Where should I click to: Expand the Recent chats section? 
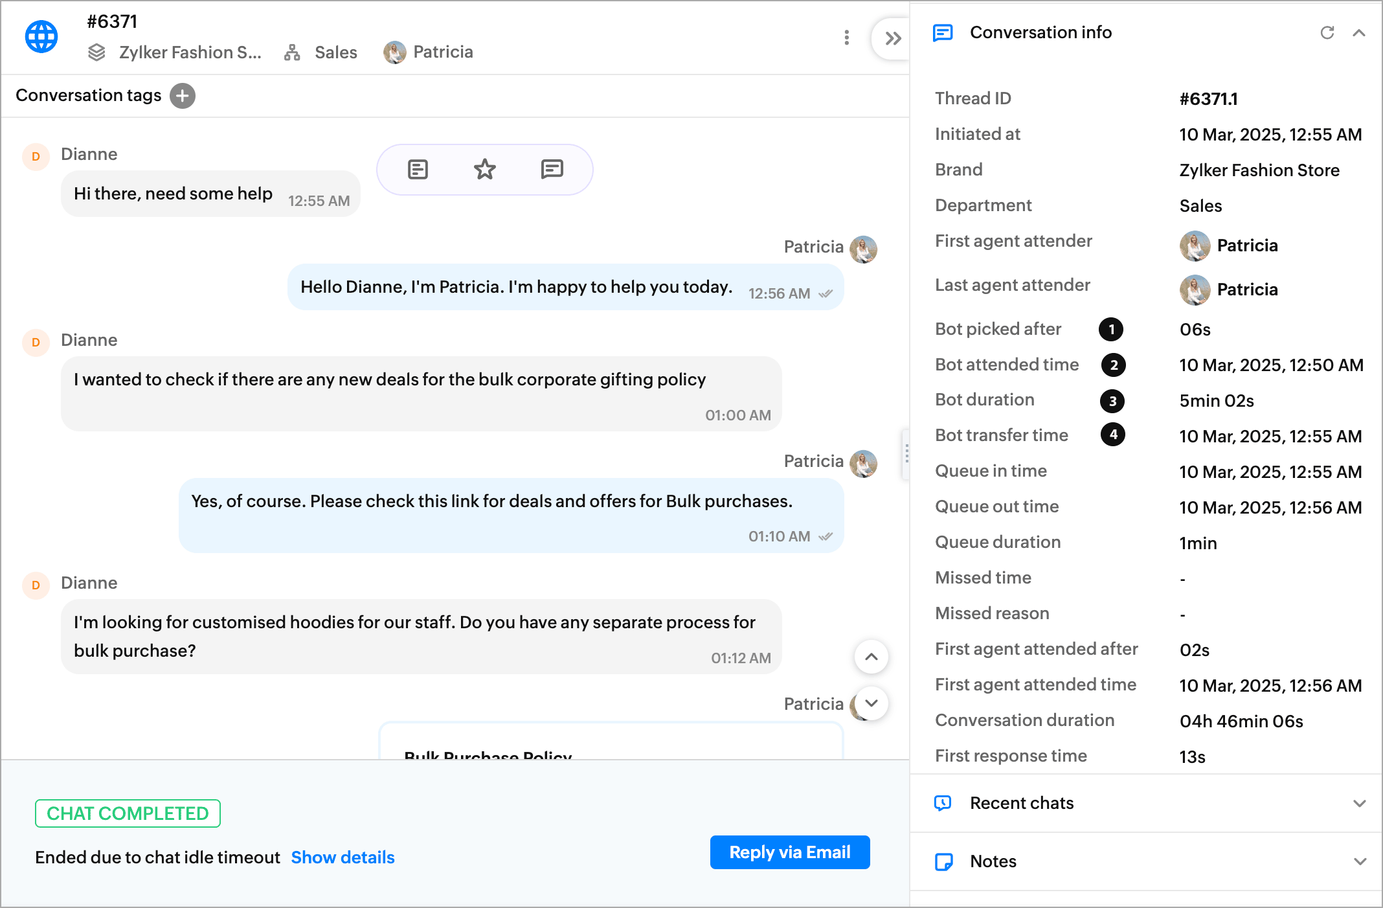point(1359,803)
